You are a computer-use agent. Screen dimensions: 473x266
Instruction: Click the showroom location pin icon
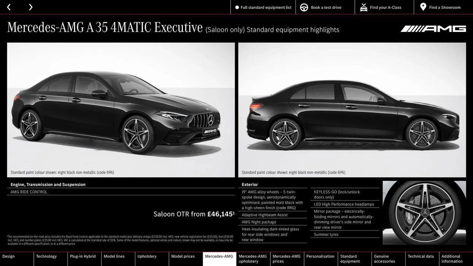pos(423,7)
